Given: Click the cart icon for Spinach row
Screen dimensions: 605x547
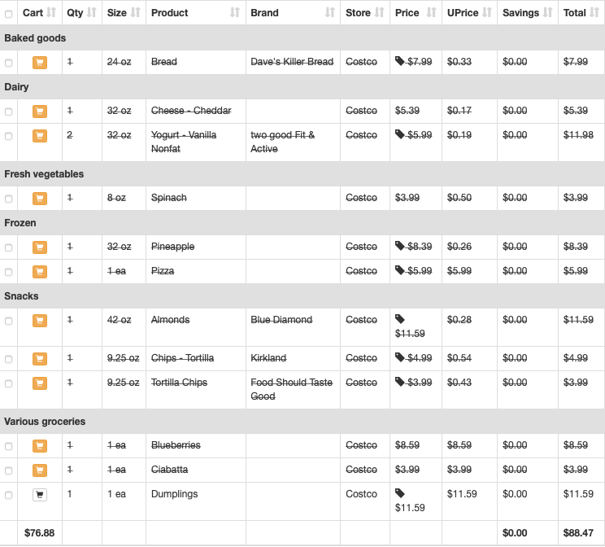Looking at the screenshot, I should [x=40, y=198].
